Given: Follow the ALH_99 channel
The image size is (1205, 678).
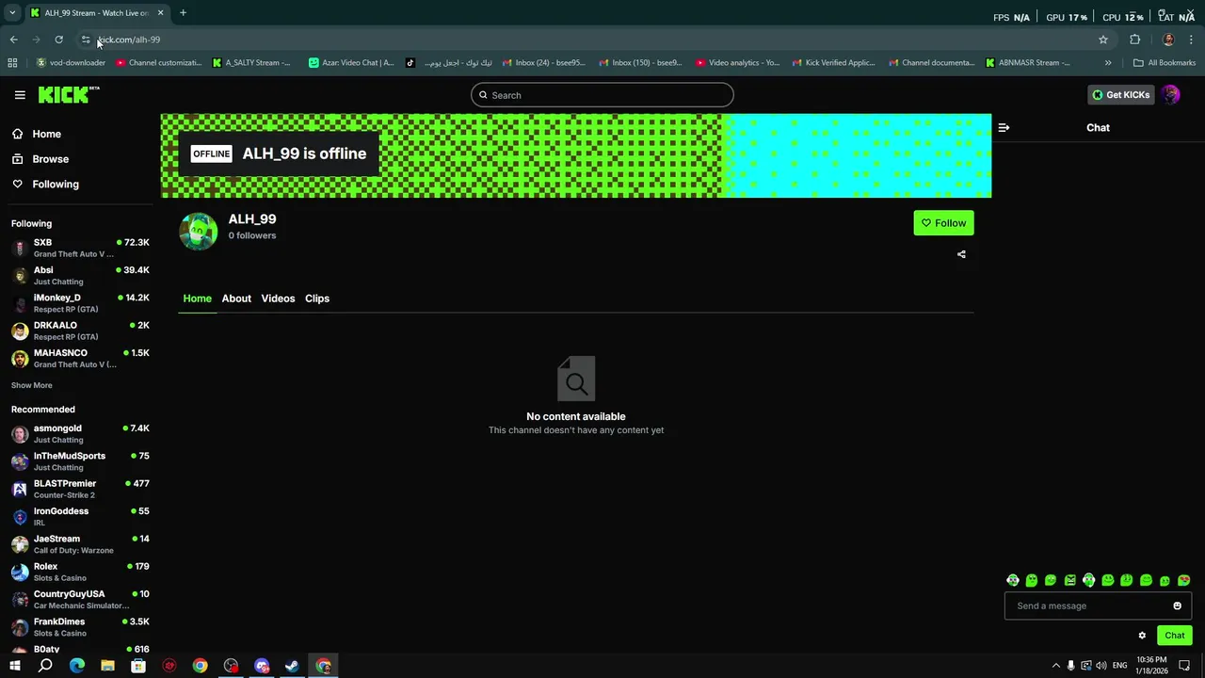Looking at the screenshot, I should [x=943, y=223].
